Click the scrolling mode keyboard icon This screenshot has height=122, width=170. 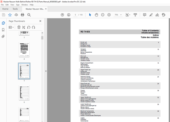(135, 15)
